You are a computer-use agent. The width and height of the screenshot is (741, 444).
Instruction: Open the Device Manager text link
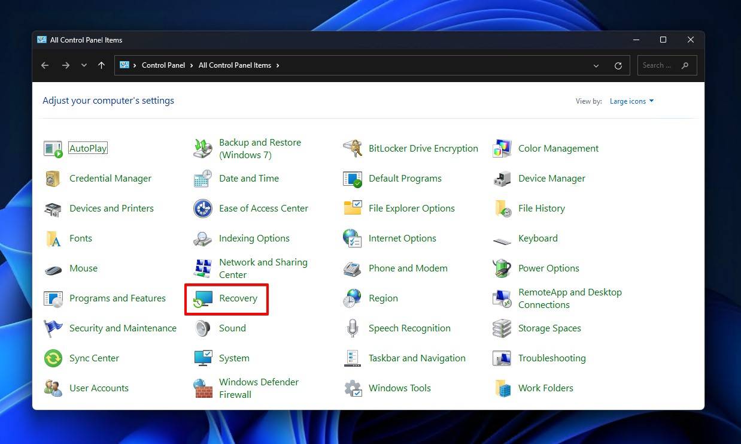pyautogui.click(x=552, y=179)
